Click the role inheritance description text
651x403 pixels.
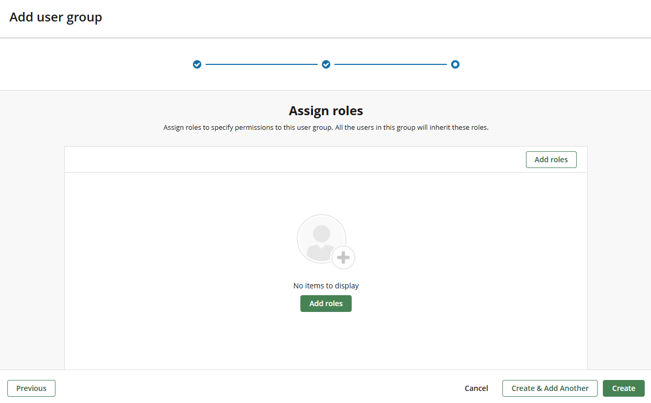tap(325, 128)
